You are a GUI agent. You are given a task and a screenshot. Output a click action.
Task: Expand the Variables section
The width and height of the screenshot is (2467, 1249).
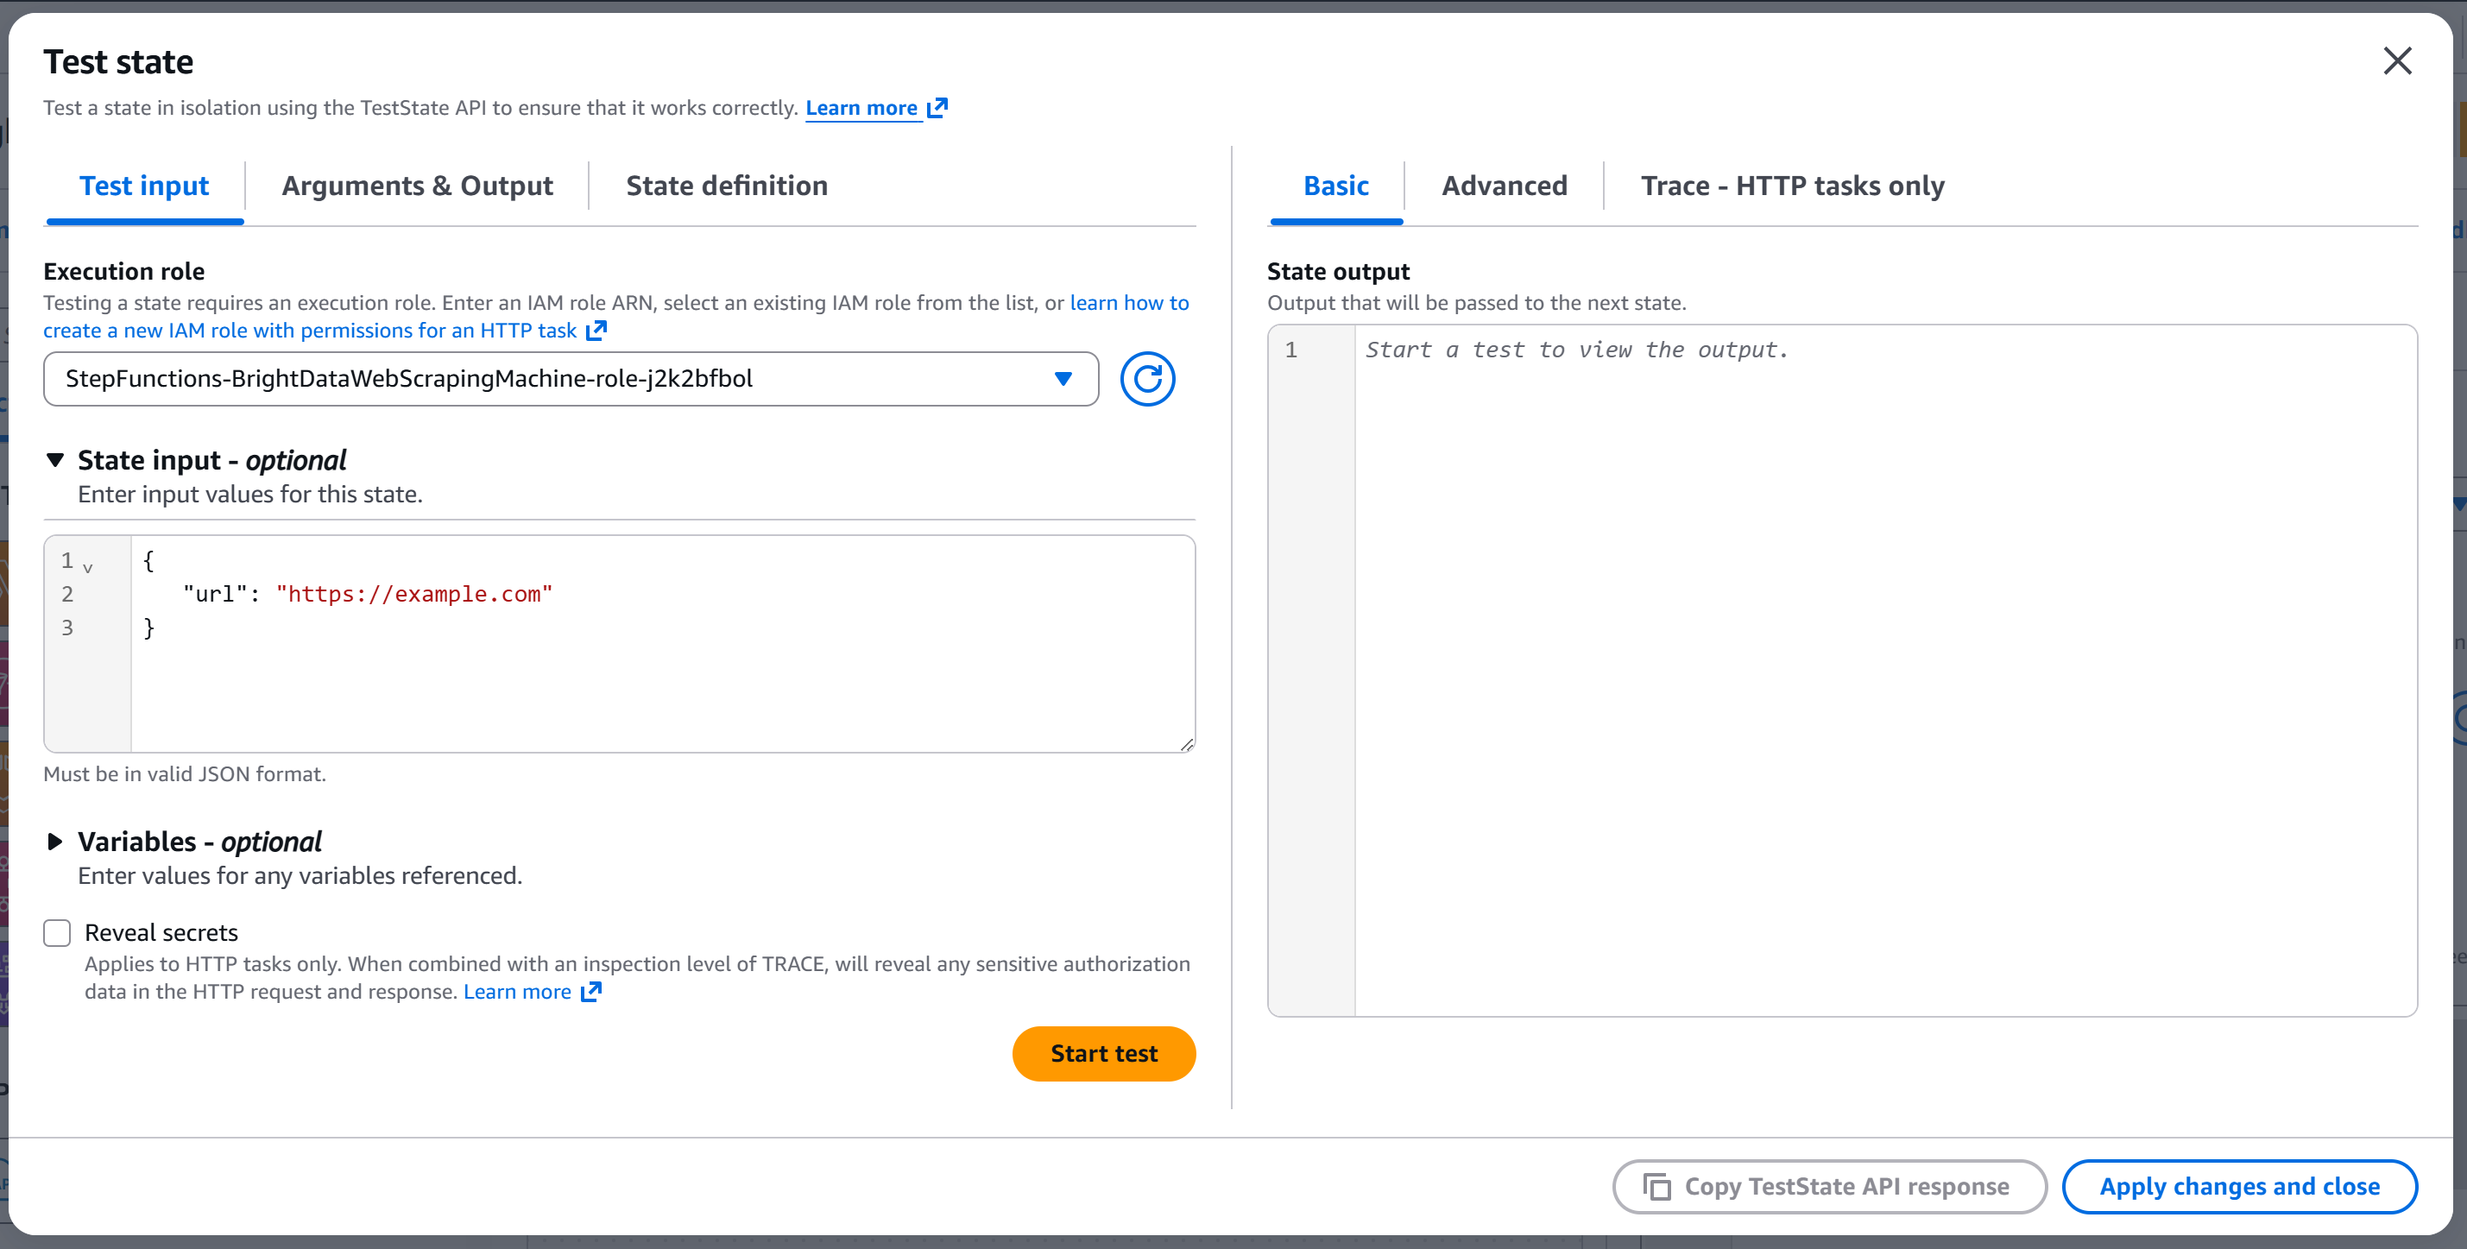55,842
